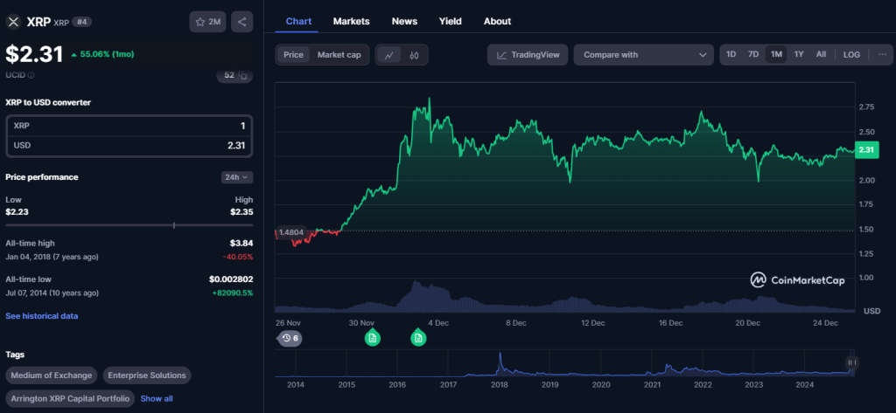The width and height of the screenshot is (896, 413).
Task: Click the history events badge showing 6
Action: coord(290,338)
